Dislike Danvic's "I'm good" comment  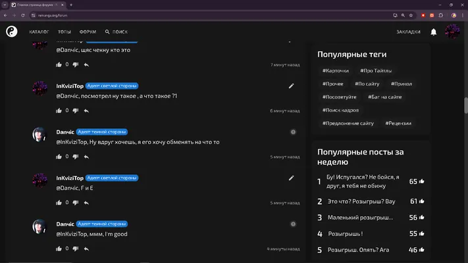pyautogui.click(x=76, y=249)
